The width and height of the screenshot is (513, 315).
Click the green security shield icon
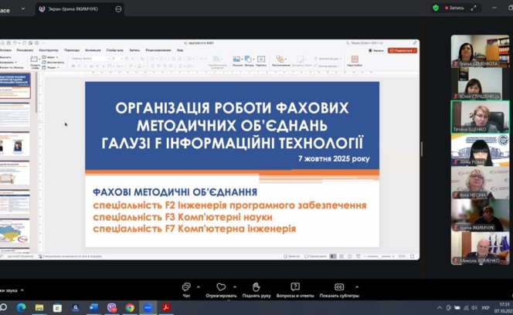pos(436,8)
